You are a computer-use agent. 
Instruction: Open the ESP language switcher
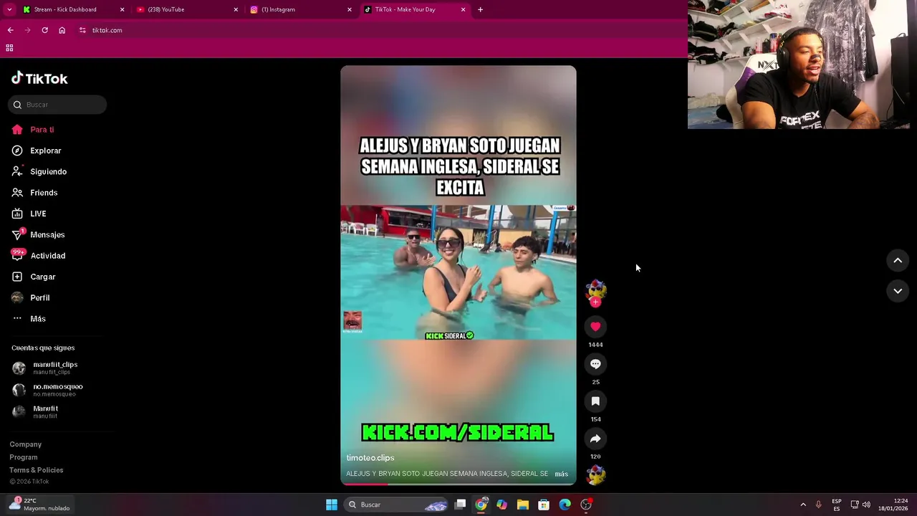(x=837, y=505)
